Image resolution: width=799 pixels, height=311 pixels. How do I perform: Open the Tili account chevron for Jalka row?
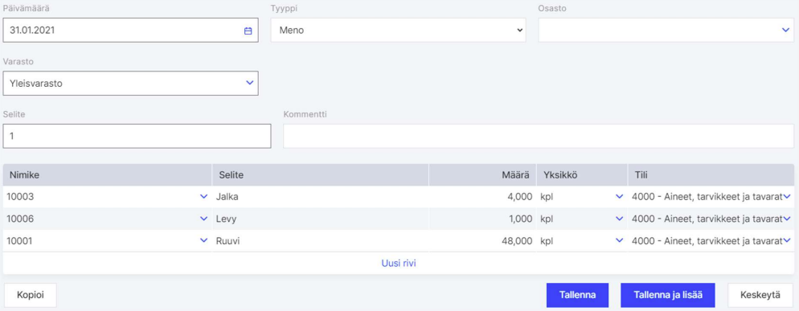pos(787,196)
